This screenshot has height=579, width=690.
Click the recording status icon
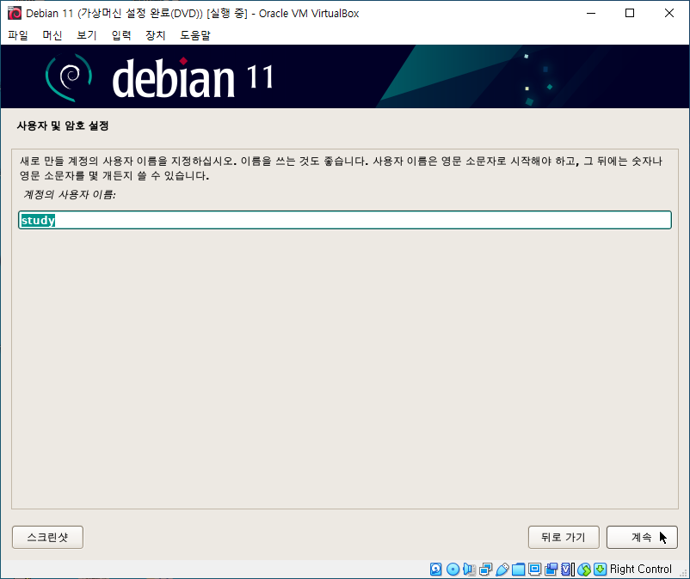pyautogui.click(x=551, y=569)
